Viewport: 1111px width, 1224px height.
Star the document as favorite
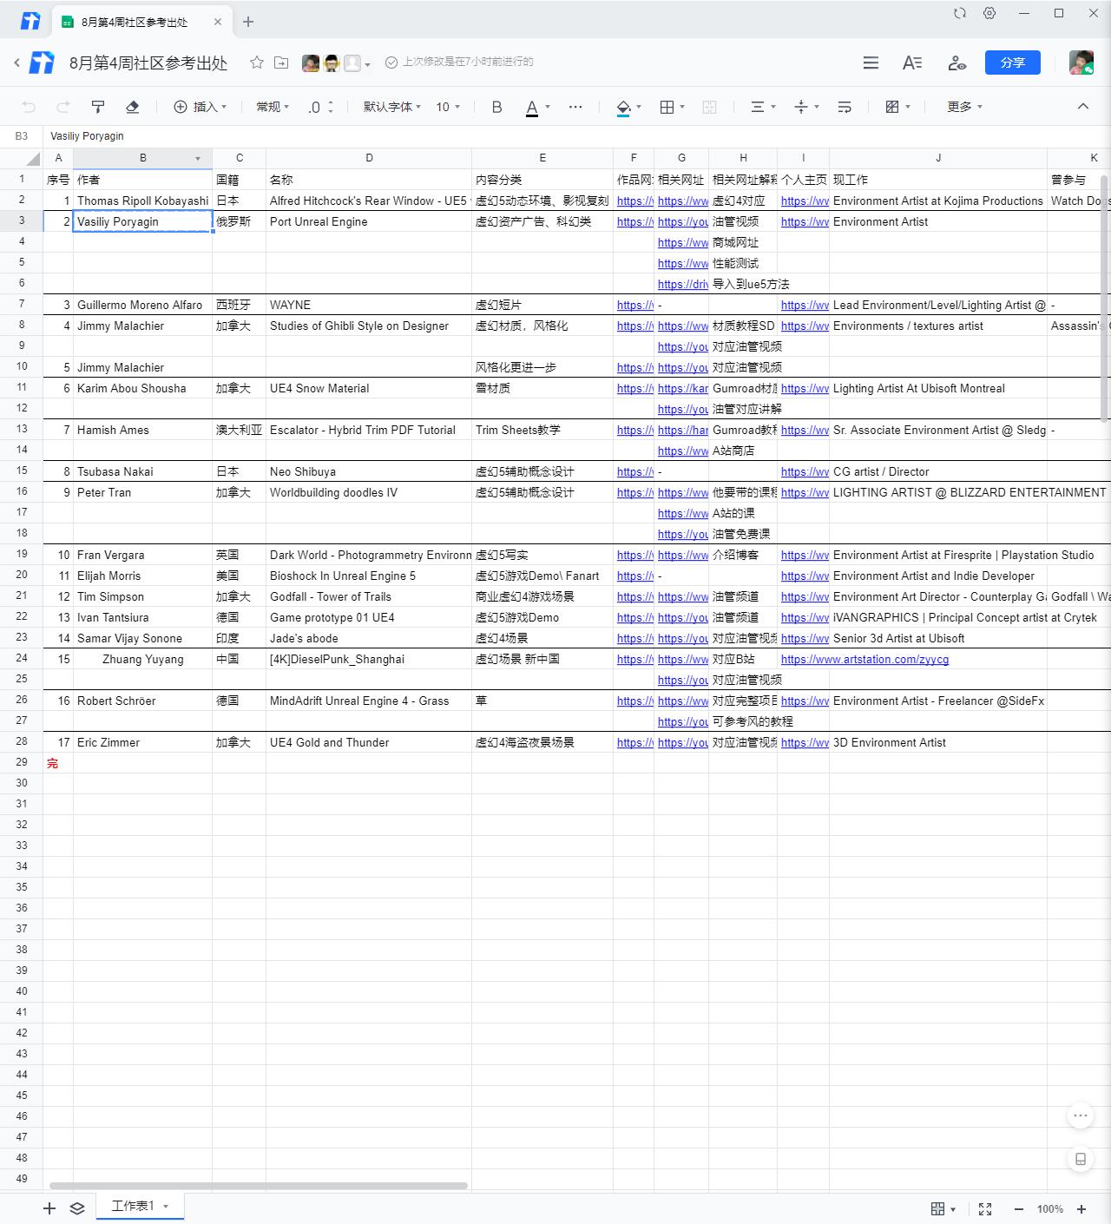256,63
